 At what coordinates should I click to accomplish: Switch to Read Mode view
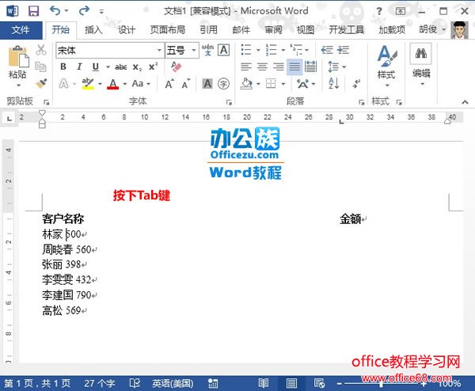pyautogui.click(x=264, y=383)
